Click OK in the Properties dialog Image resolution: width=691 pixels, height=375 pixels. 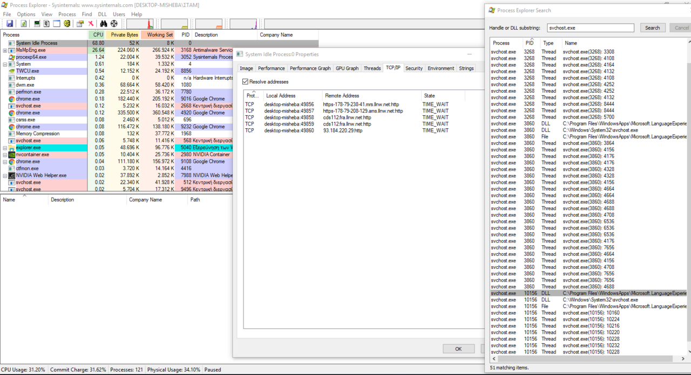458,349
